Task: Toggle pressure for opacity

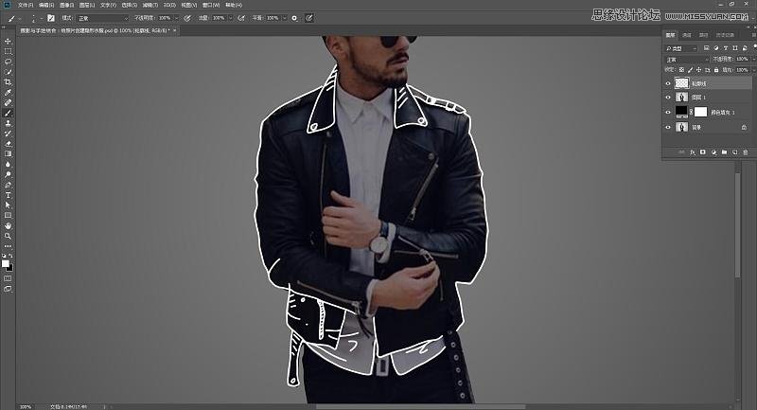Action: tap(187, 18)
